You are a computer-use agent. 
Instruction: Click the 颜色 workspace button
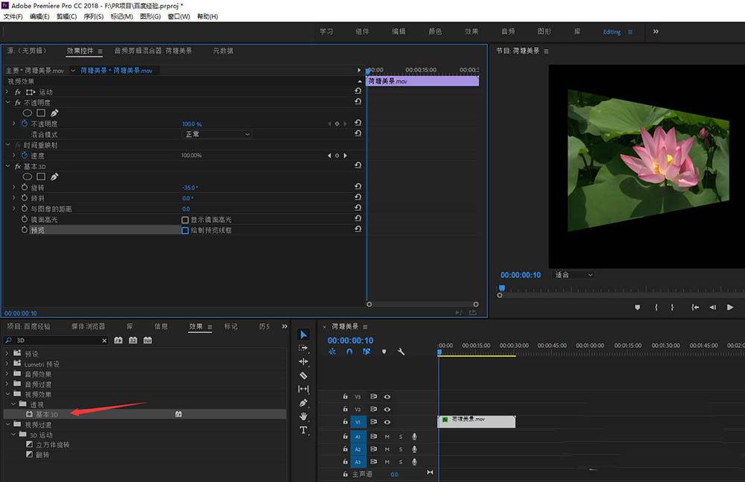435,32
